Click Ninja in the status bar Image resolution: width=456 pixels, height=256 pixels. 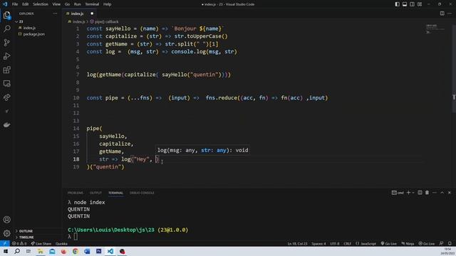point(408,243)
